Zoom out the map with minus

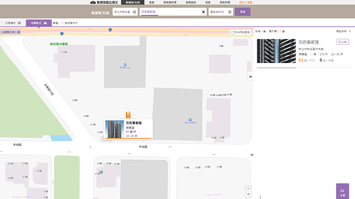(x=248, y=194)
